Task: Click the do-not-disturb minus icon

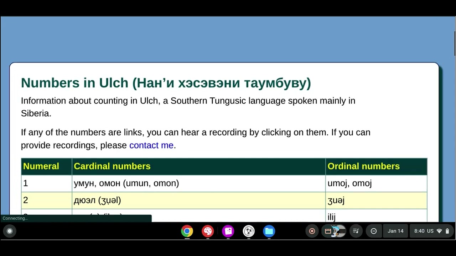Action: [374, 231]
